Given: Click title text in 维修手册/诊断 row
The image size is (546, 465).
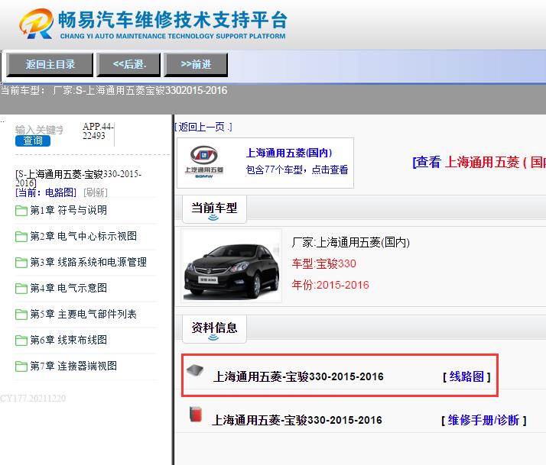Looking at the screenshot, I should (x=297, y=420).
